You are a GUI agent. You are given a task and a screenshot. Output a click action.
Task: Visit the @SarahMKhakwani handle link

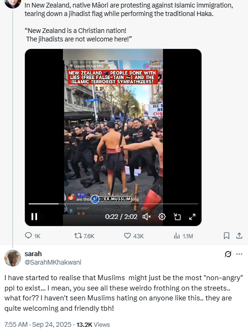(x=53, y=262)
